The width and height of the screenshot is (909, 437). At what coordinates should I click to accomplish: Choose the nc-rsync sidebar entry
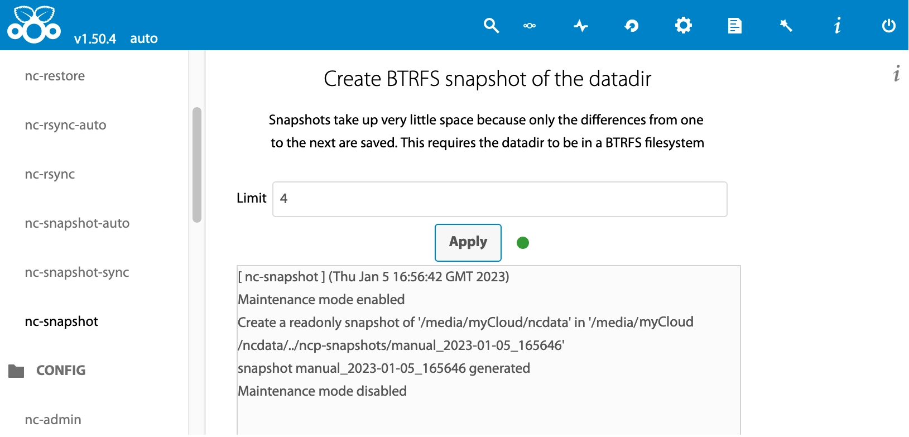coord(50,174)
